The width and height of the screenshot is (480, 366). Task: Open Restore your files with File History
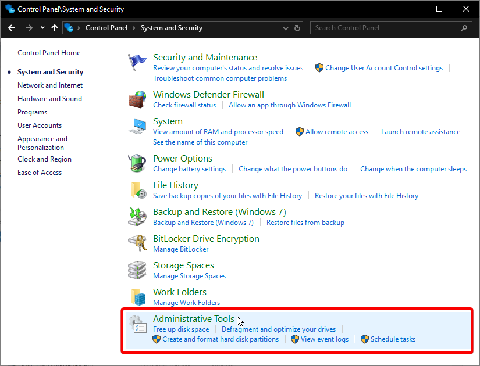coord(367,196)
